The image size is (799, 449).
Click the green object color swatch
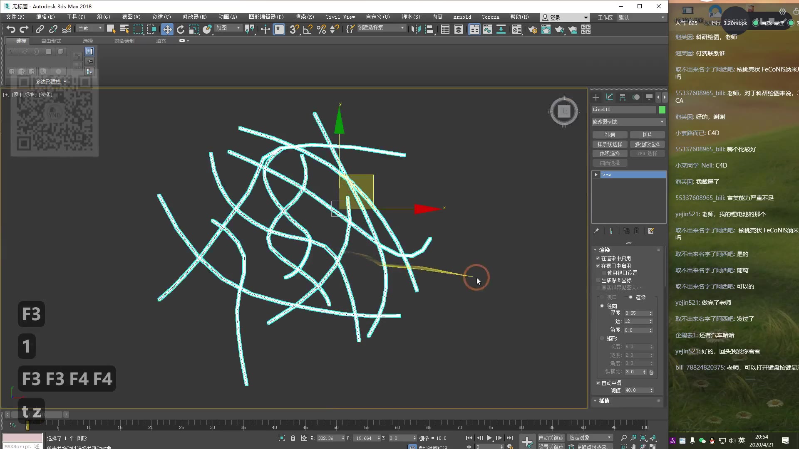[662, 110]
